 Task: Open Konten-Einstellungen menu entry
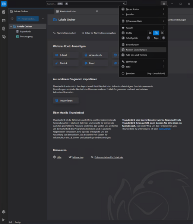coord(143,50)
